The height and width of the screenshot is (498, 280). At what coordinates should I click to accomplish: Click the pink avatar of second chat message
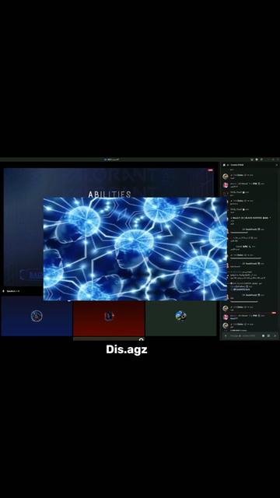[x=226, y=185]
